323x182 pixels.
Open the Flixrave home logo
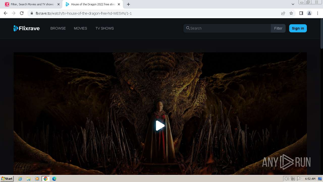(x=26, y=28)
